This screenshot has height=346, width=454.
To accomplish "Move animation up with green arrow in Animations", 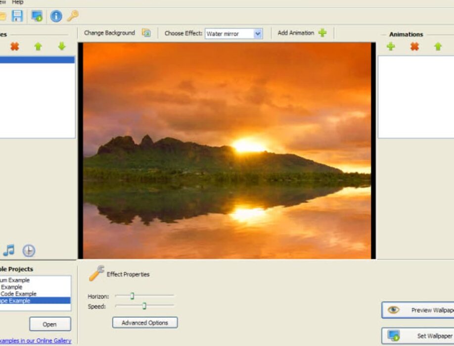I will coord(438,47).
